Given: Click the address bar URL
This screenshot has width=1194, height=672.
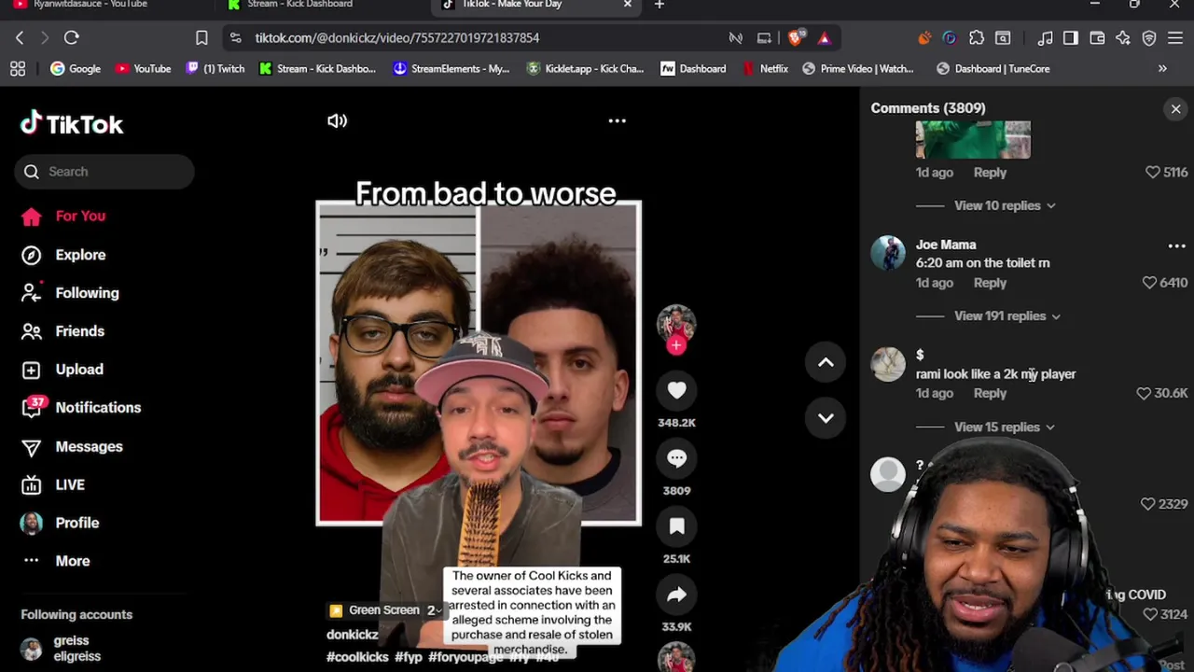Looking at the screenshot, I should [397, 38].
